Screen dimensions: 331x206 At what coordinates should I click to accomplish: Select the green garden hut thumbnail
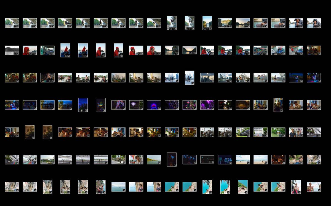coord(278,132)
